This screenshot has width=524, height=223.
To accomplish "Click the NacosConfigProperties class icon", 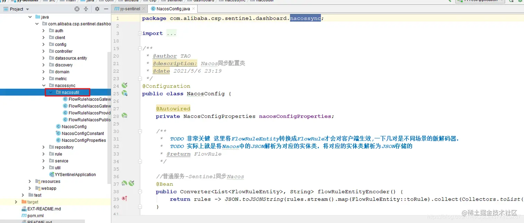I will coord(58,140).
